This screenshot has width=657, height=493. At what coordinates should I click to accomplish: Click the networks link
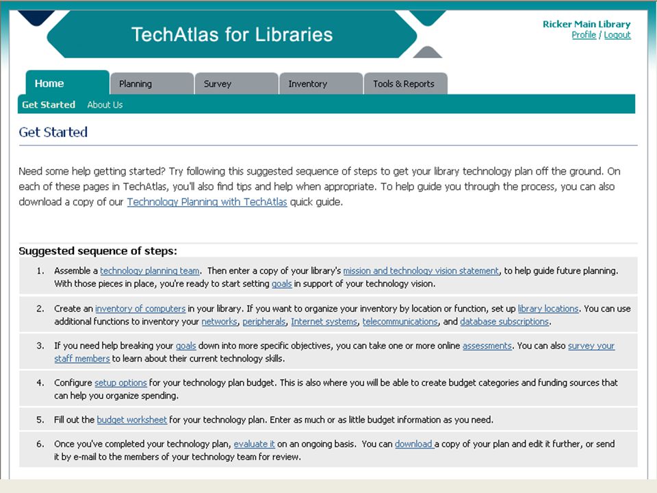219,322
